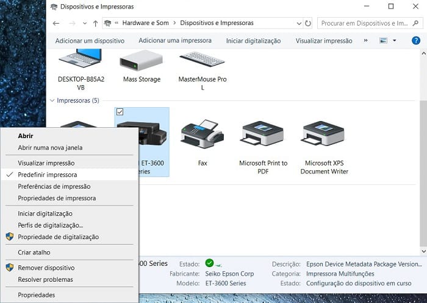Click the vertical scrollbar thumb
The height and width of the screenshot is (303, 427).
click(423, 174)
